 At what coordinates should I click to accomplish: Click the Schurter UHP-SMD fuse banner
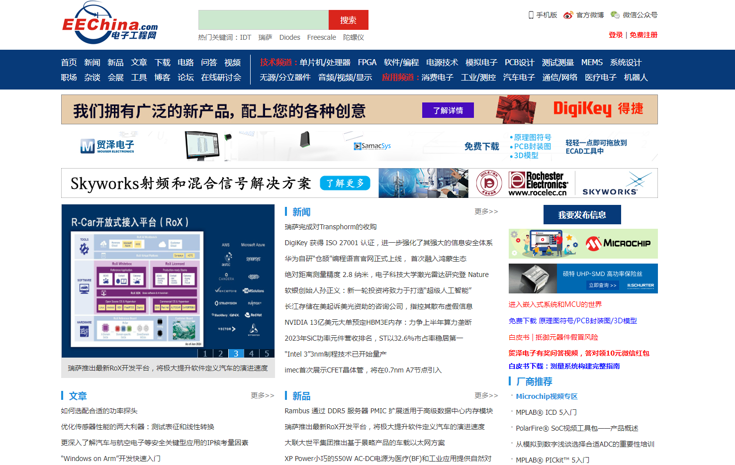click(x=583, y=279)
